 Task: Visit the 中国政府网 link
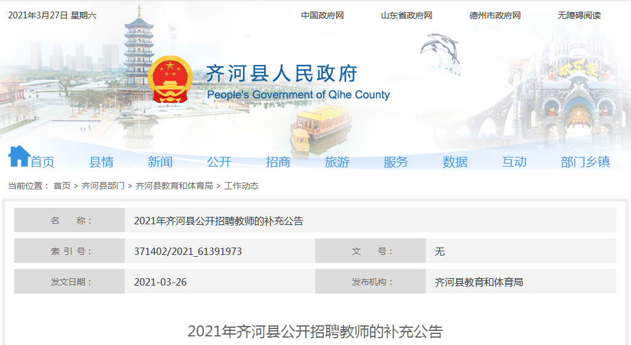(323, 15)
